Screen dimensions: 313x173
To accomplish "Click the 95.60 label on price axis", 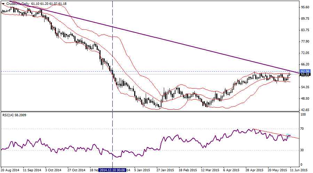I will pyautogui.click(x=305, y=7).
